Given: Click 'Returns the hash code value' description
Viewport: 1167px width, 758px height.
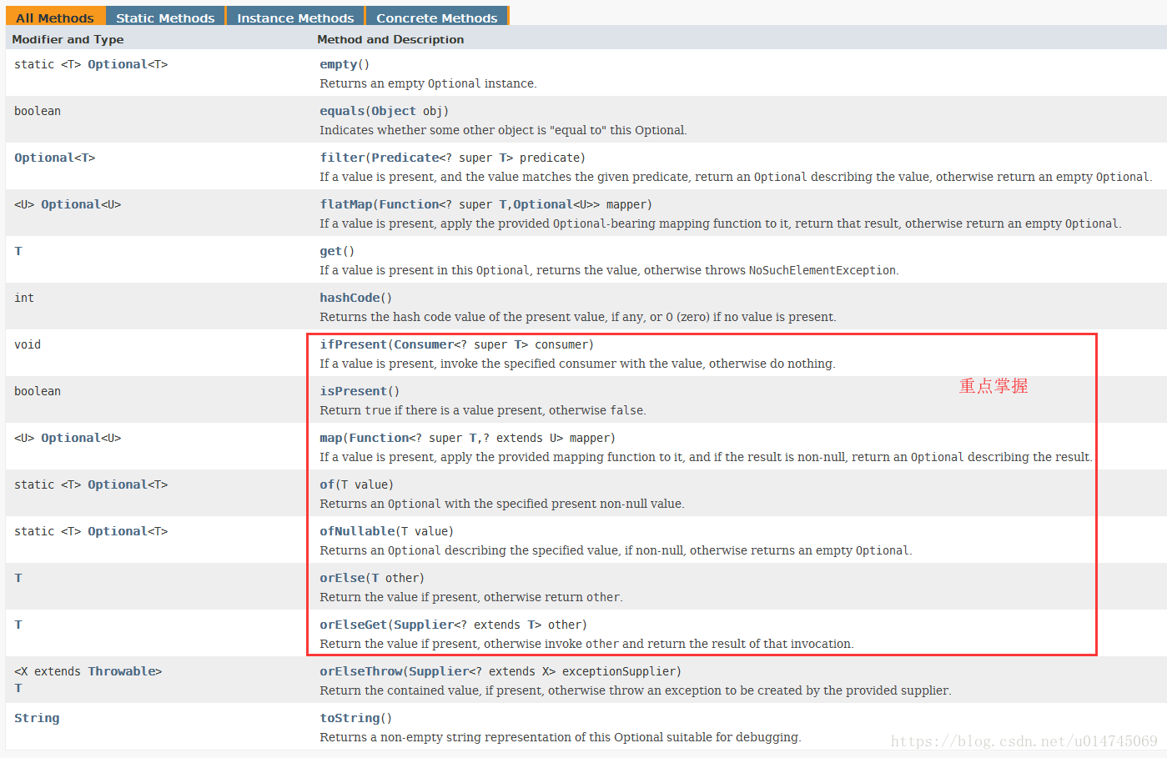Looking at the screenshot, I should (x=578, y=317).
